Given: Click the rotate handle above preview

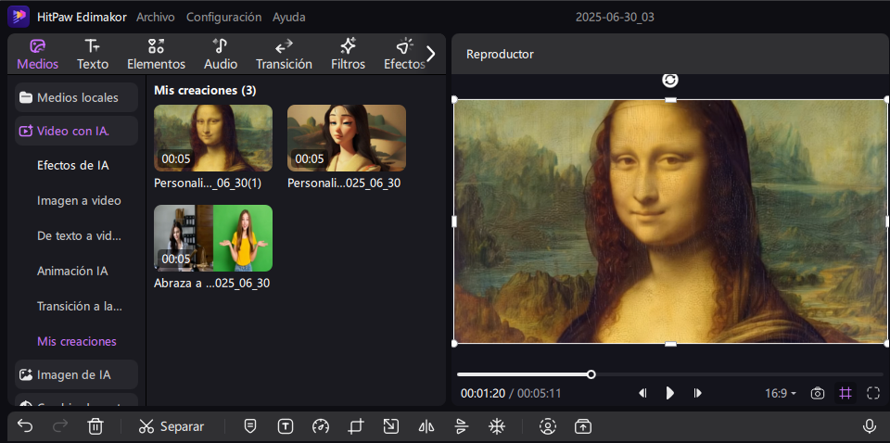Looking at the screenshot, I should pyautogui.click(x=670, y=80).
